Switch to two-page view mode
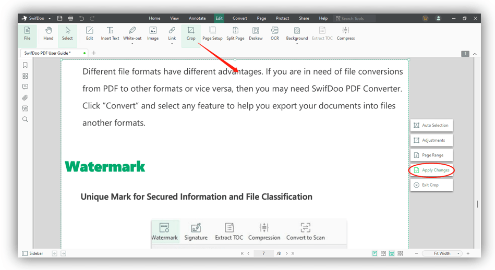The image size is (495, 270). pyautogui.click(x=383, y=253)
